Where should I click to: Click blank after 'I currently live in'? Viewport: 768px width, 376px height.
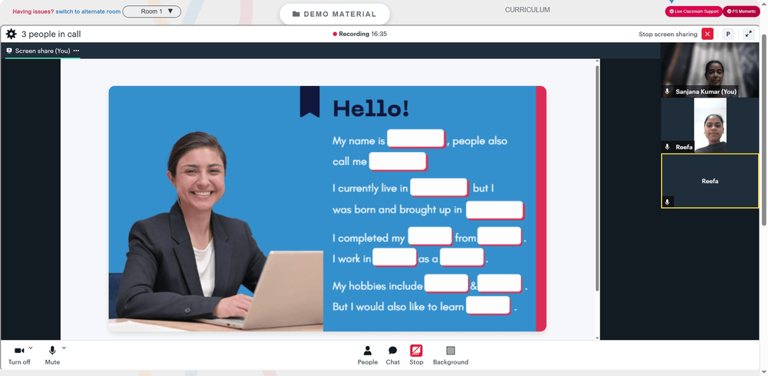click(x=439, y=187)
